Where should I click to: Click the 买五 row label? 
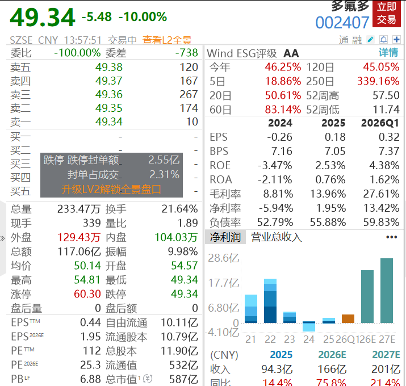pos(20,191)
